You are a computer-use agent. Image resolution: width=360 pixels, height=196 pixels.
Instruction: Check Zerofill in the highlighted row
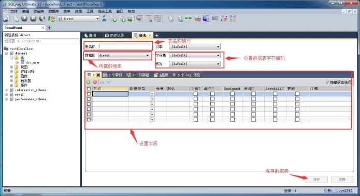click(275, 94)
